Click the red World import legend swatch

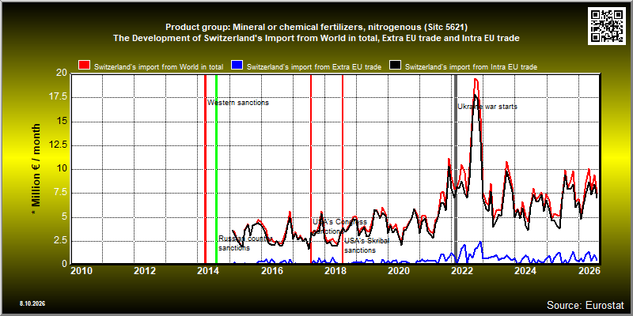84,66
